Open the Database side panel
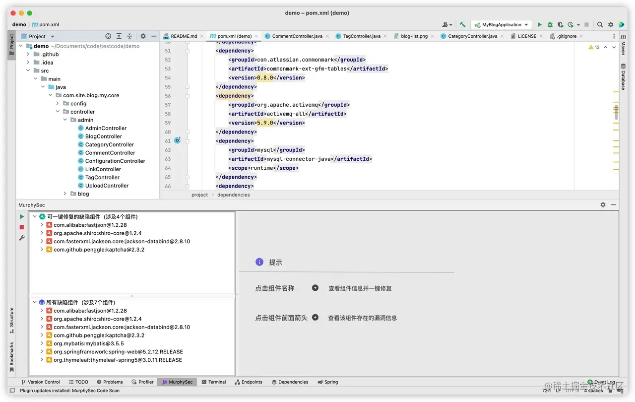 [623, 77]
